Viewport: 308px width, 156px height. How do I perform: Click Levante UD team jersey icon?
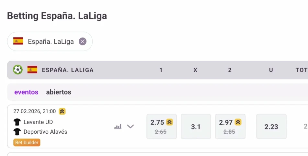click(17, 122)
